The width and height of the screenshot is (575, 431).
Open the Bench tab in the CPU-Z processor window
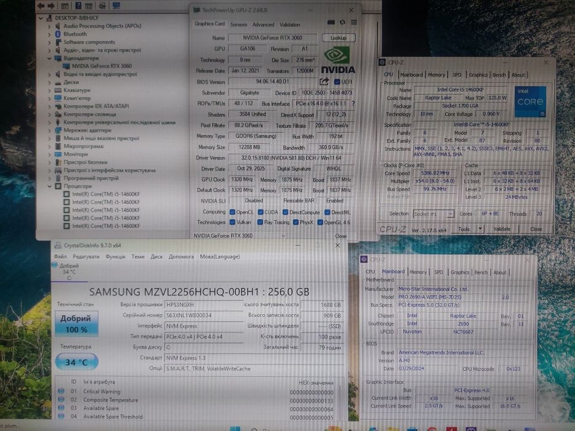click(x=499, y=75)
